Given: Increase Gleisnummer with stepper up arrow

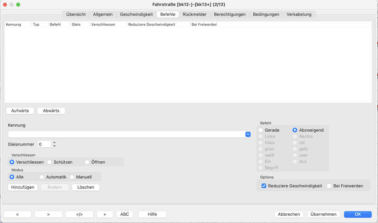Looking at the screenshot, I should [x=54, y=143].
